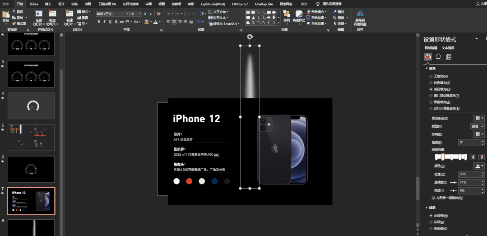The width and height of the screenshot is (487, 236).
Task: Select Solid line (实线) radio option
Action: (431, 222)
